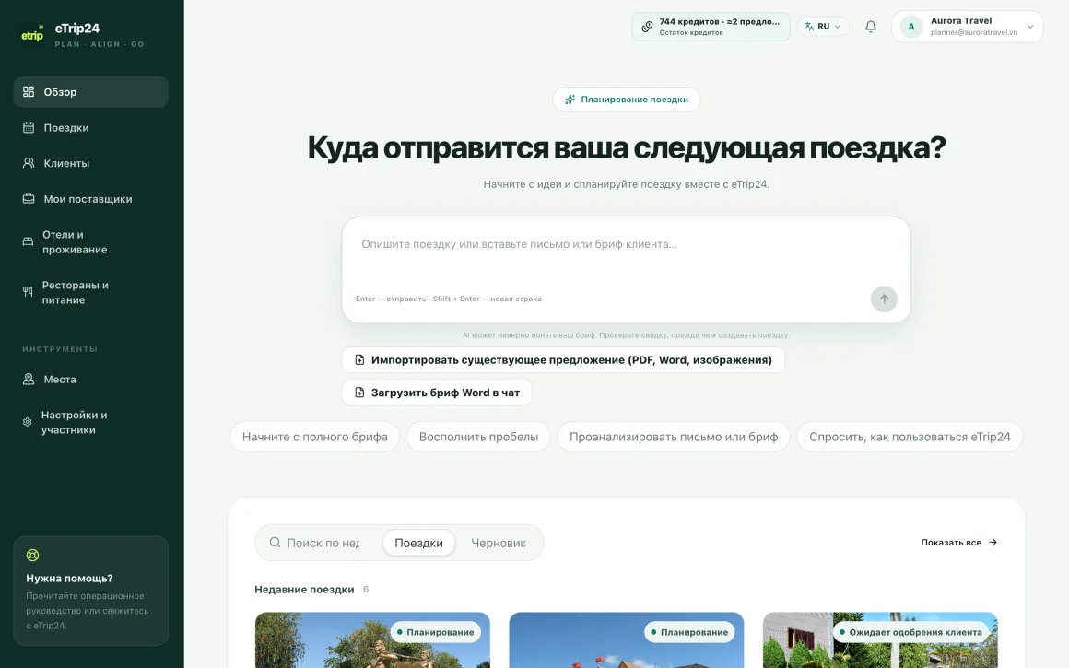Go to Поездки in sidebar
This screenshot has height=668, width=1069.
[x=90, y=127]
